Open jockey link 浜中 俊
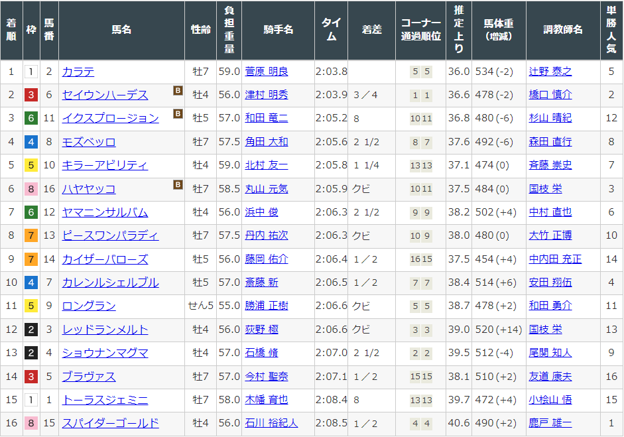 pyautogui.click(x=261, y=212)
